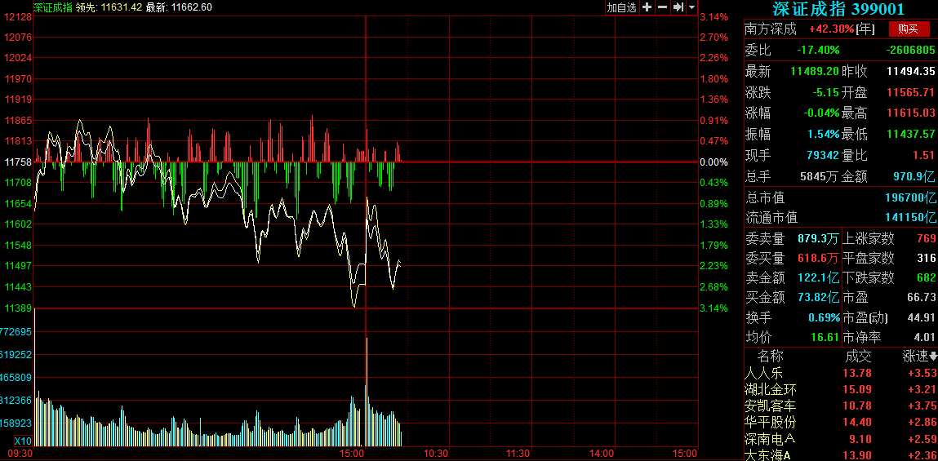Click on 深南电A stock entry

click(x=768, y=439)
